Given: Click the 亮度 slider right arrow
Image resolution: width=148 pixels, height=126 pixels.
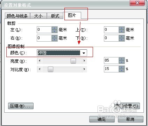Looking at the screenshot, I should [84, 61].
